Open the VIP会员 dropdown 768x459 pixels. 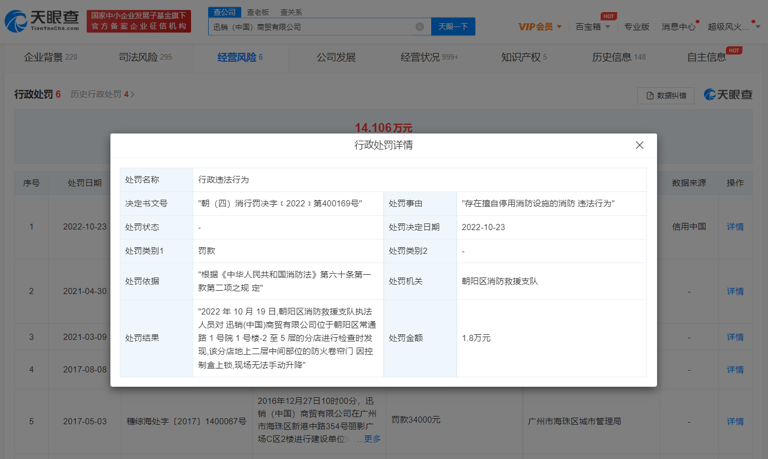pos(540,26)
